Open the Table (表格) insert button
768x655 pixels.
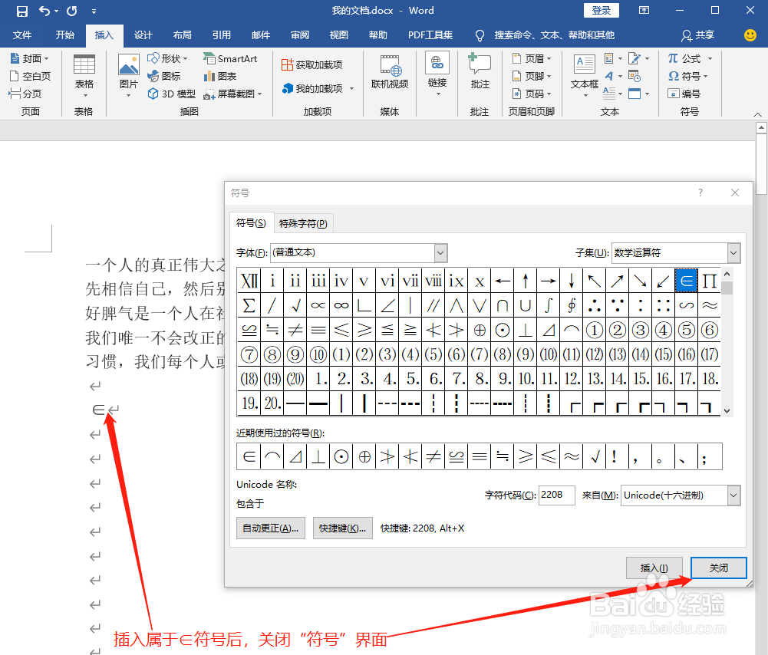click(84, 75)
